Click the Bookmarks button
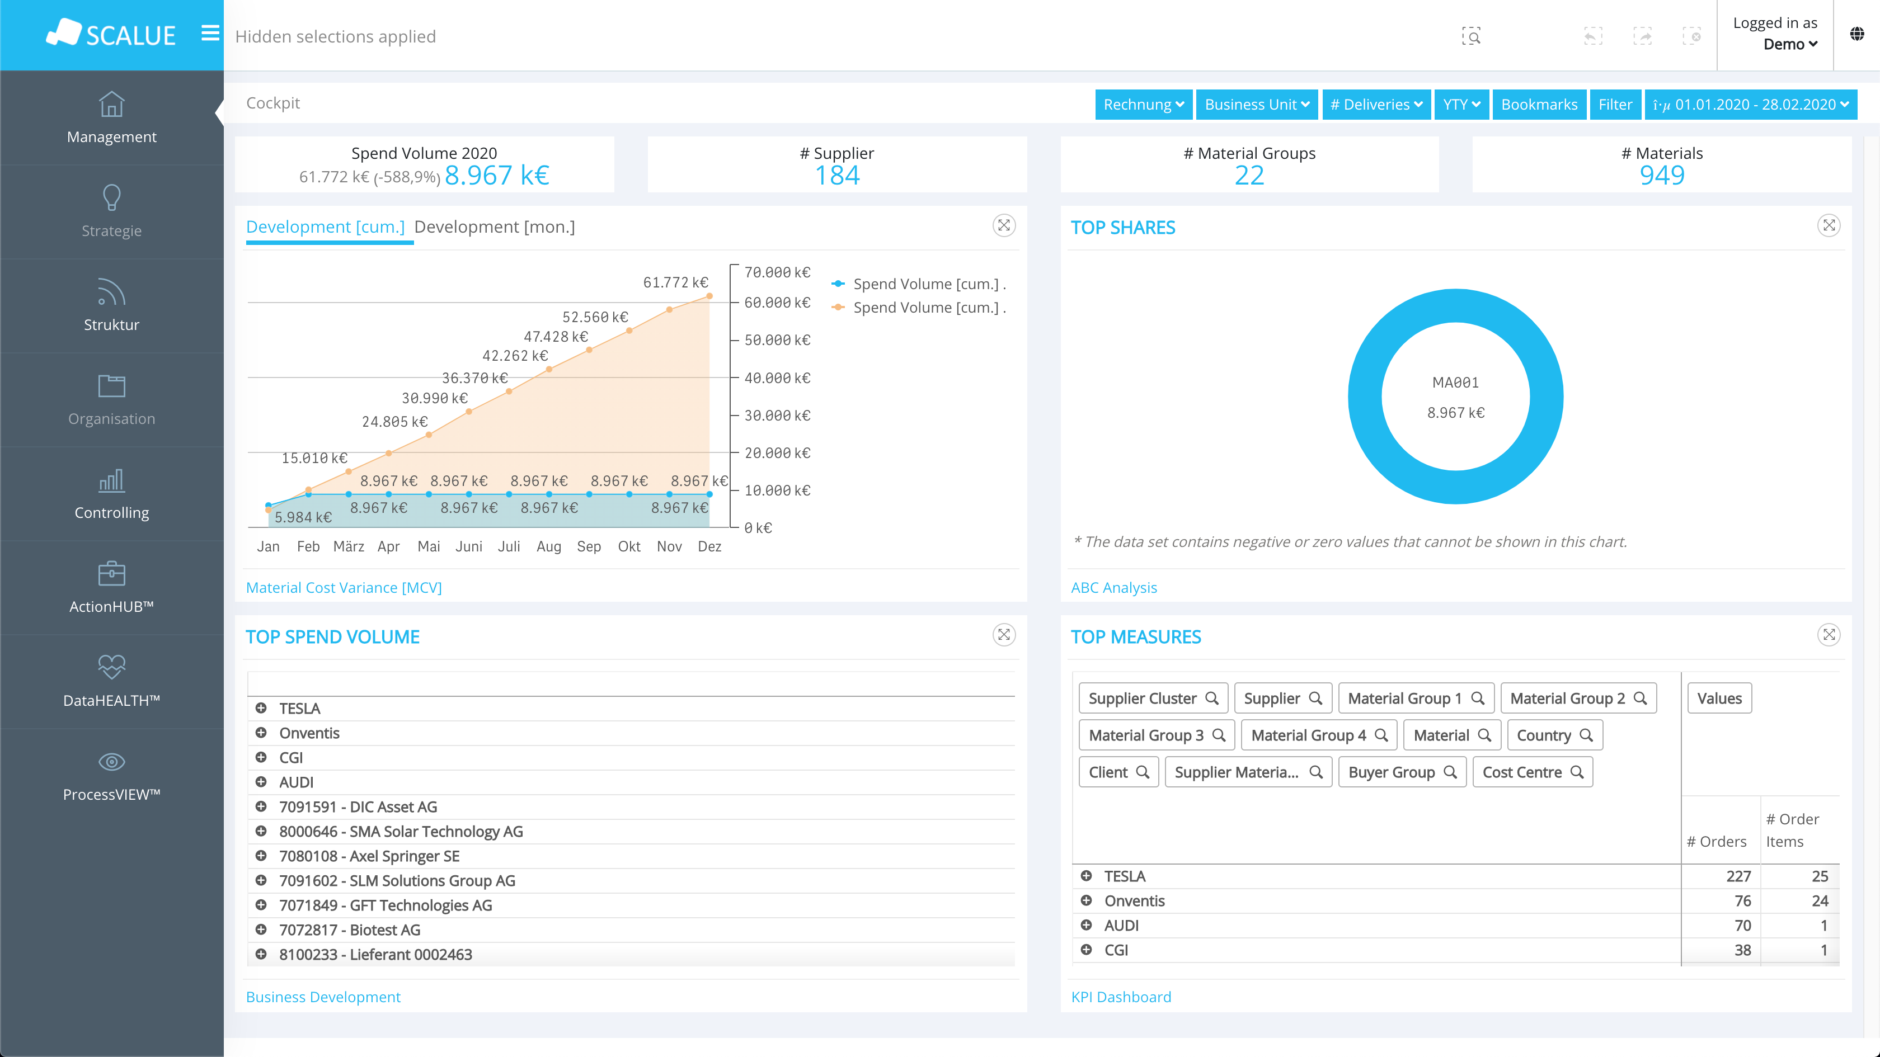This screenshot has width=1880, height=1057. 1539,105
